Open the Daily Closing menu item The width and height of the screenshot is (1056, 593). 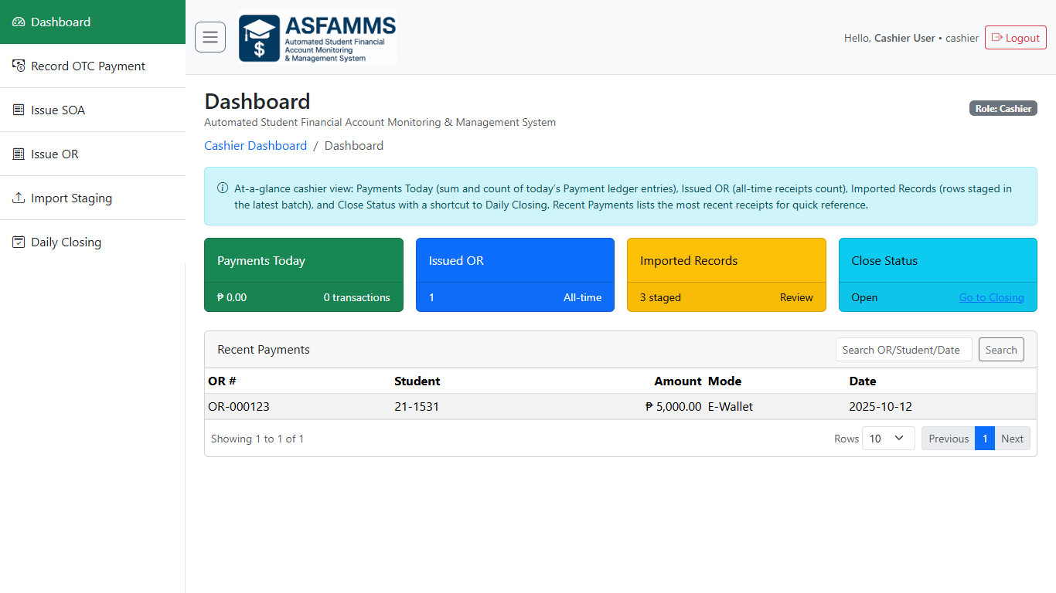[66, 242]
